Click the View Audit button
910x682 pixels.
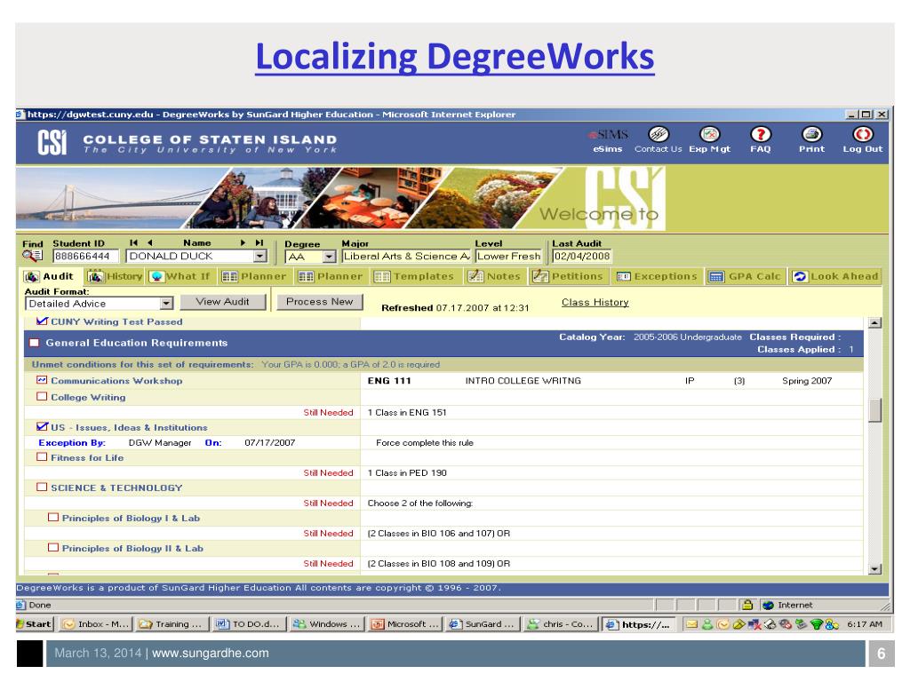coord(223,302)
